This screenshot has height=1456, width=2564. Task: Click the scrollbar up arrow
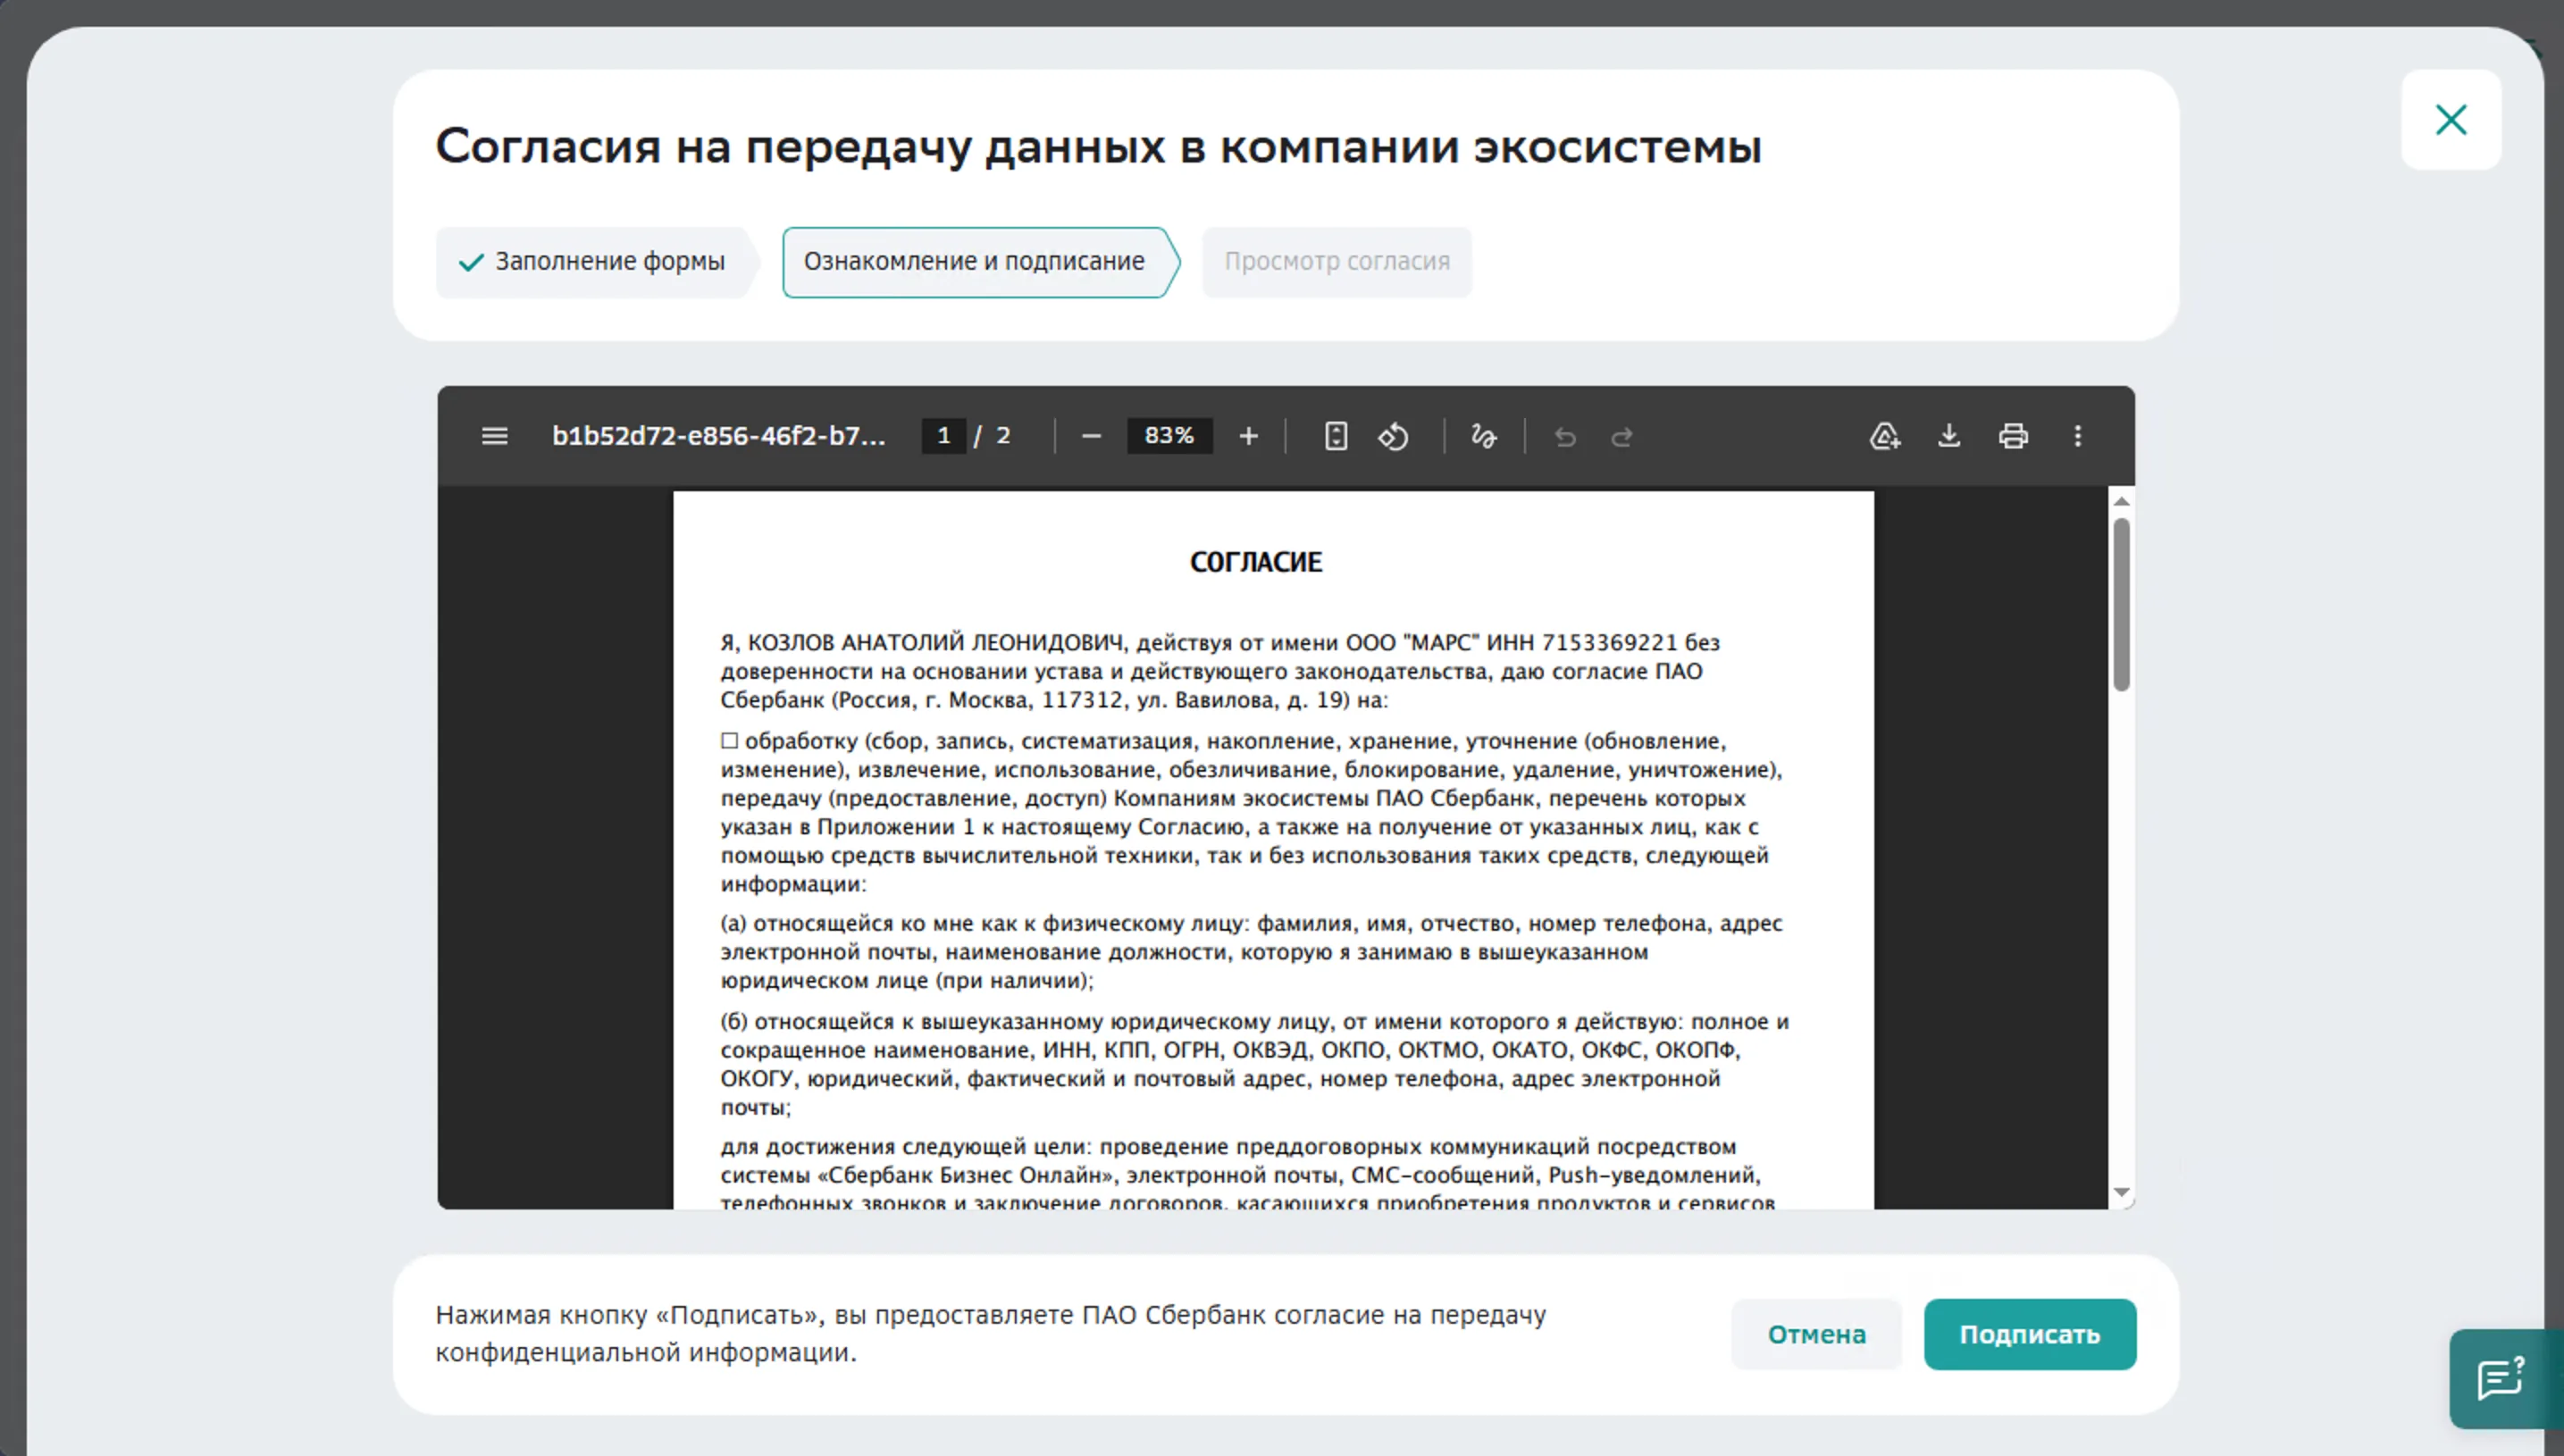(2121, 501)
